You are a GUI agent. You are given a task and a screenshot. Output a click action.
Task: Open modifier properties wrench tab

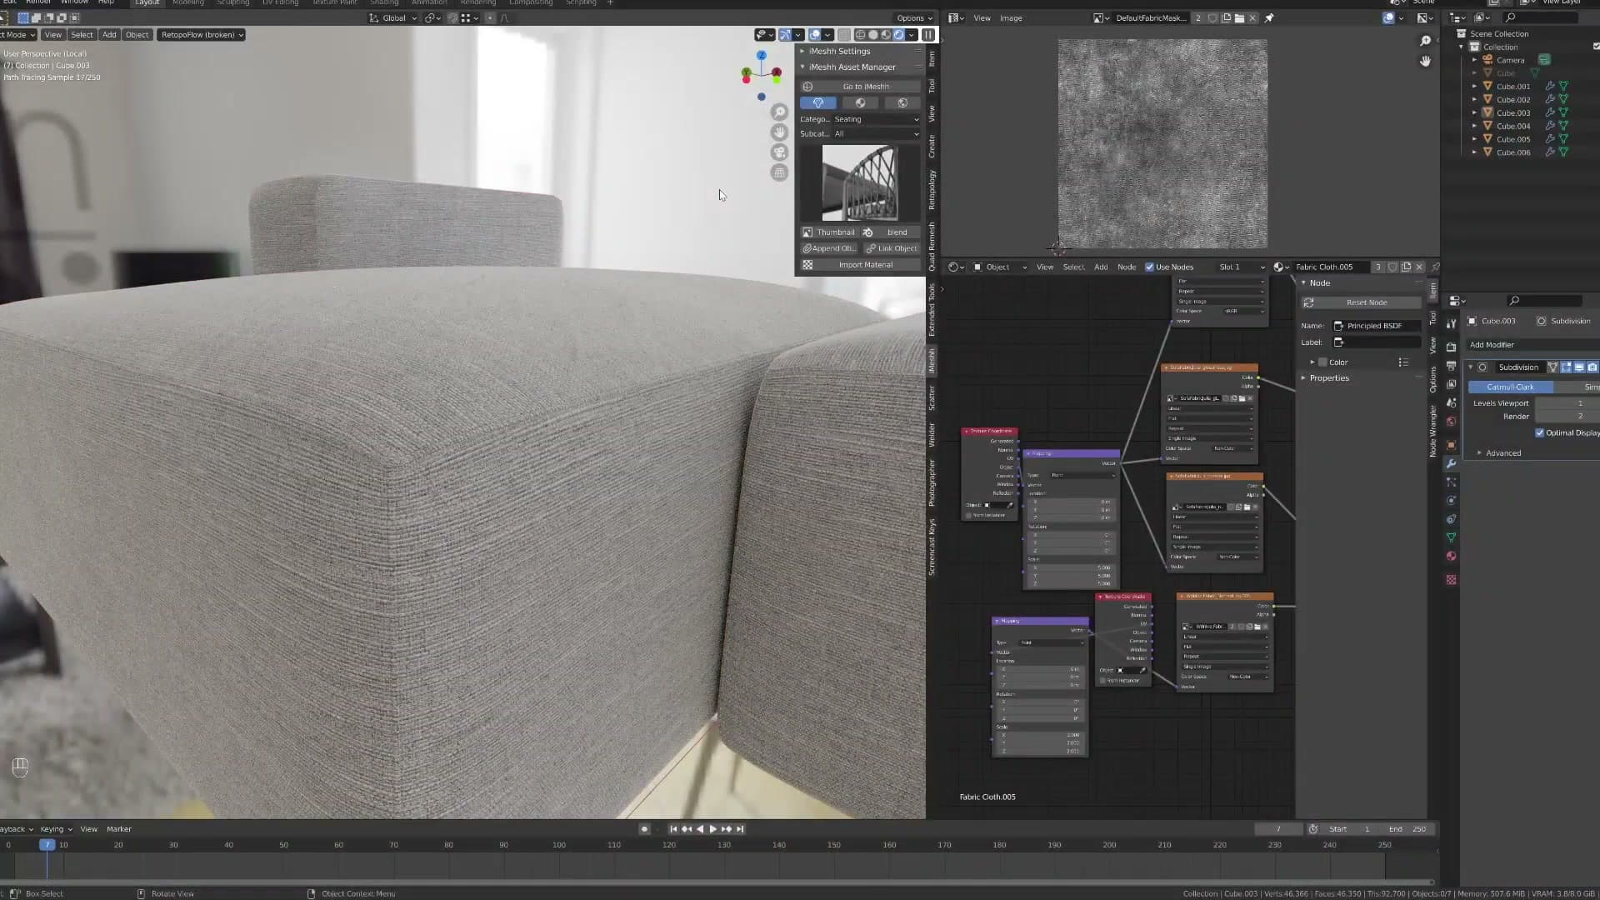[x=1451, y=464]
